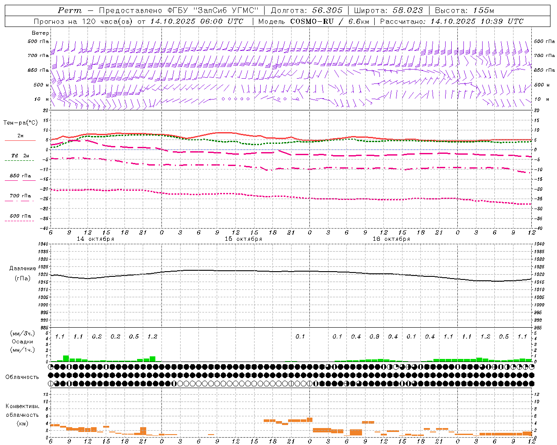The height and width of the screenshot is (445, 557).
Task: Click the left "985" pressure axis value
Action: (44, 328)
